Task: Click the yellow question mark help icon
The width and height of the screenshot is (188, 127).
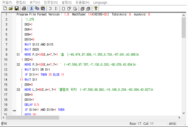Action: point(96,9)
